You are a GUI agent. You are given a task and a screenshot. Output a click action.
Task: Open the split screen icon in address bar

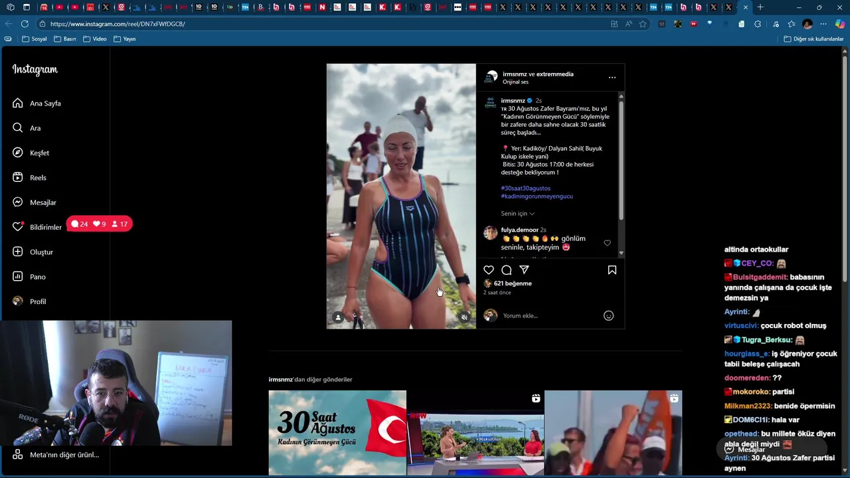click(x=614, y=24)
